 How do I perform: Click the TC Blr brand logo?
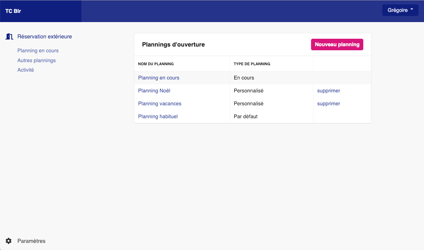[x=13, y=11]
